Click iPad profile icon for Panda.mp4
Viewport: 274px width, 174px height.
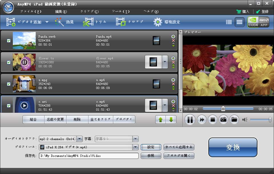(x=156, y=41)
